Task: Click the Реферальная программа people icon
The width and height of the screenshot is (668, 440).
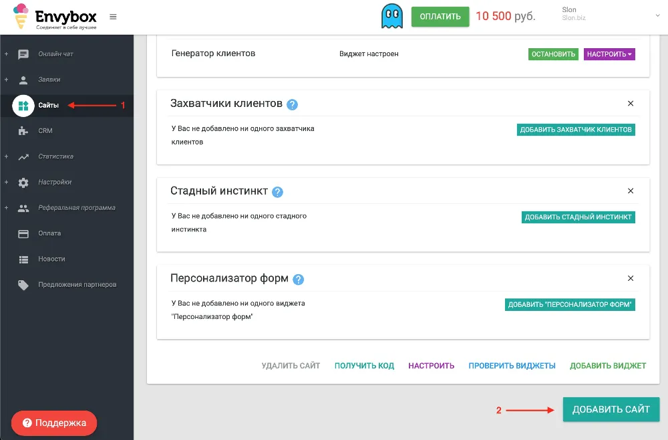Action: coord(23,208)
